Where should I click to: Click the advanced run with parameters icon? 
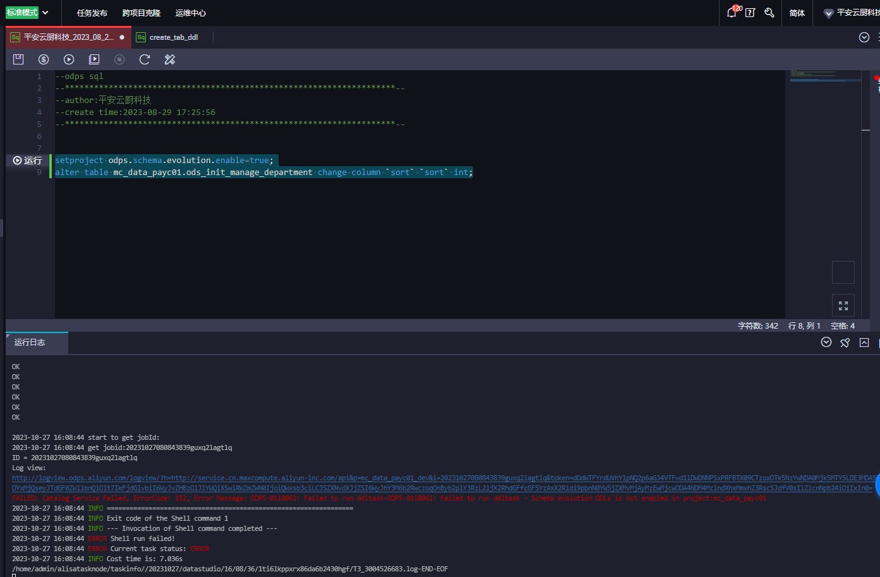coord(94,59)
